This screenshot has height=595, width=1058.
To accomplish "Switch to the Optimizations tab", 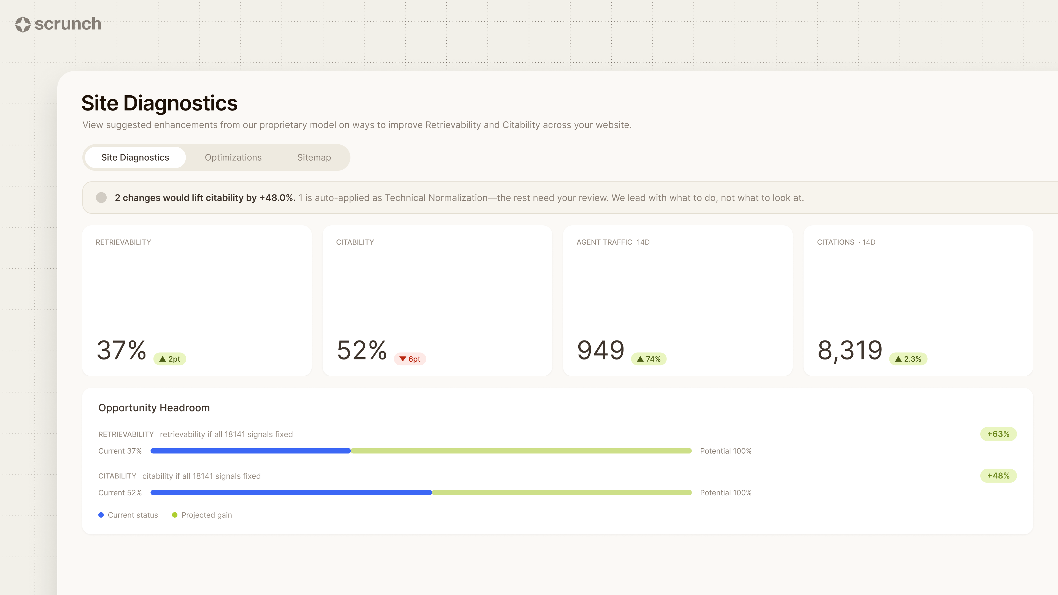I will tap(233, 157).
